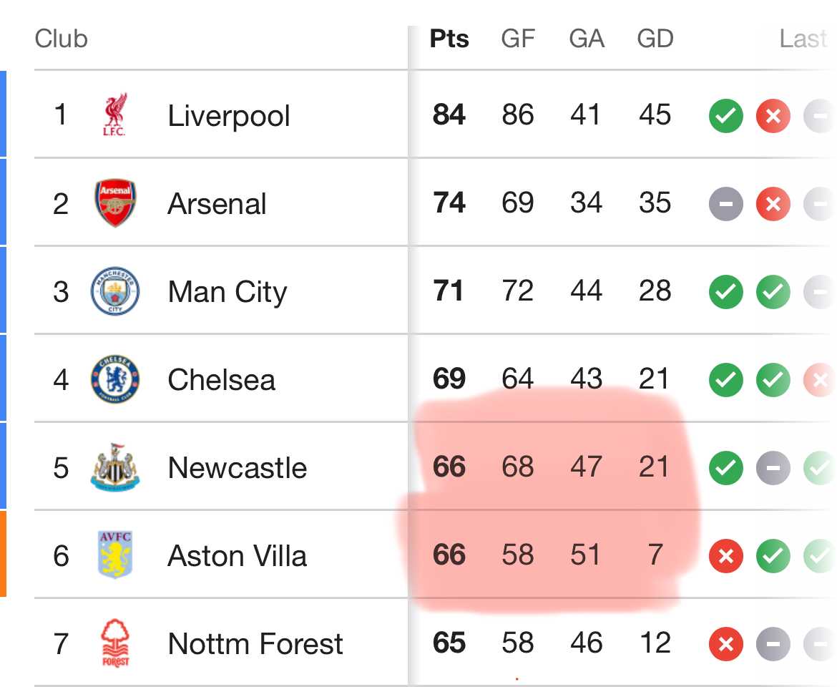Screen dimensions: 837x687
Task: Click the Liverpool club crest
Action: [x=114, y=114]
